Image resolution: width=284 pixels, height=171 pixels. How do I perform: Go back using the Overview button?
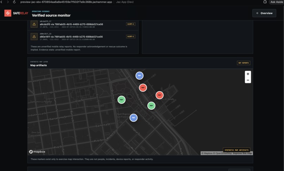(x=264, y=13)
